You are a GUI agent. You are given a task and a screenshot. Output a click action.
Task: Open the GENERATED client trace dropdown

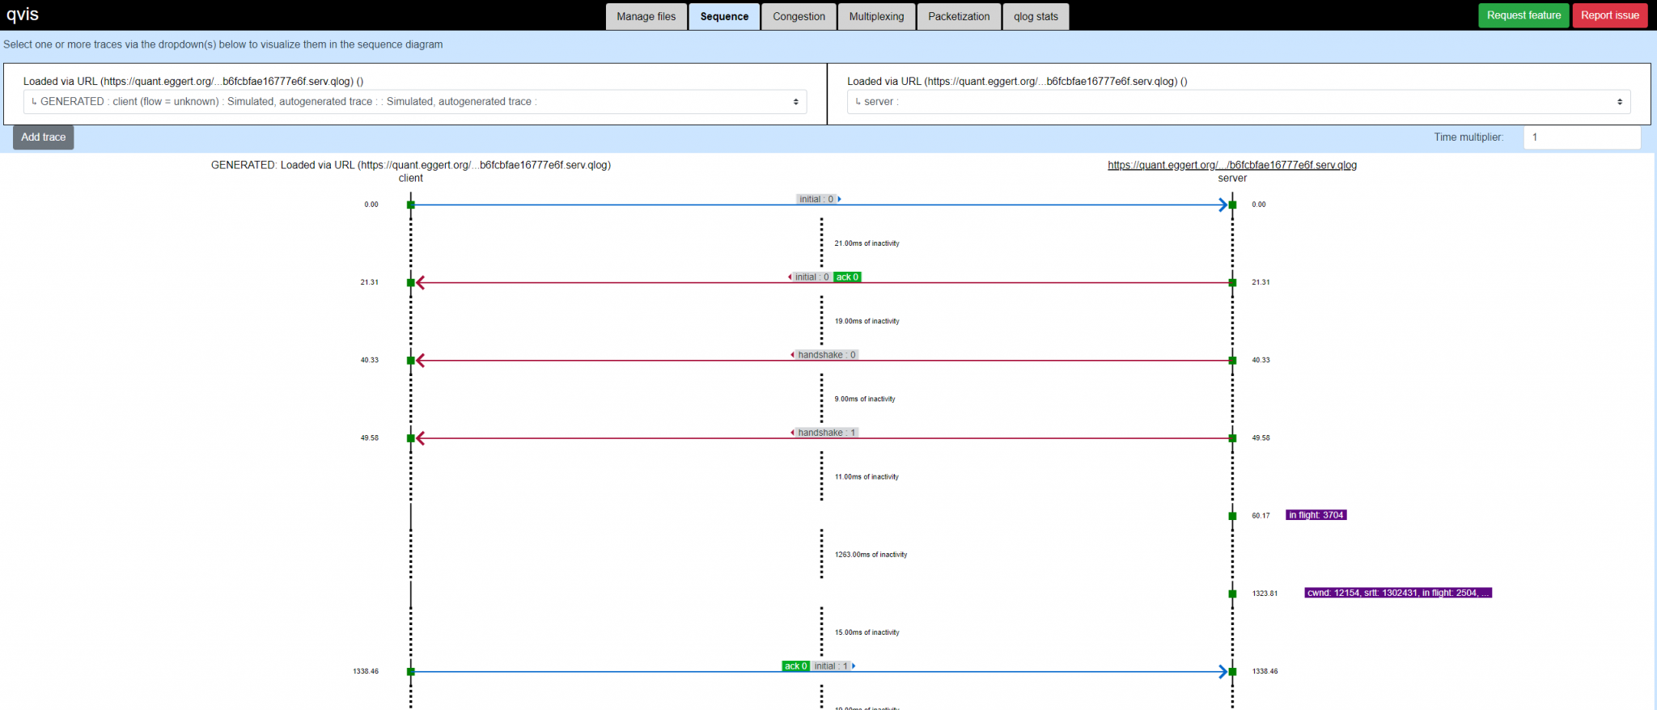[x=414, y=102]
